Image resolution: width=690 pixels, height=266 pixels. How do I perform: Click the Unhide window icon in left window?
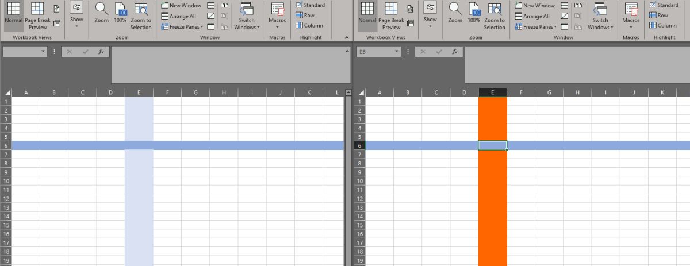pos(211,26)
